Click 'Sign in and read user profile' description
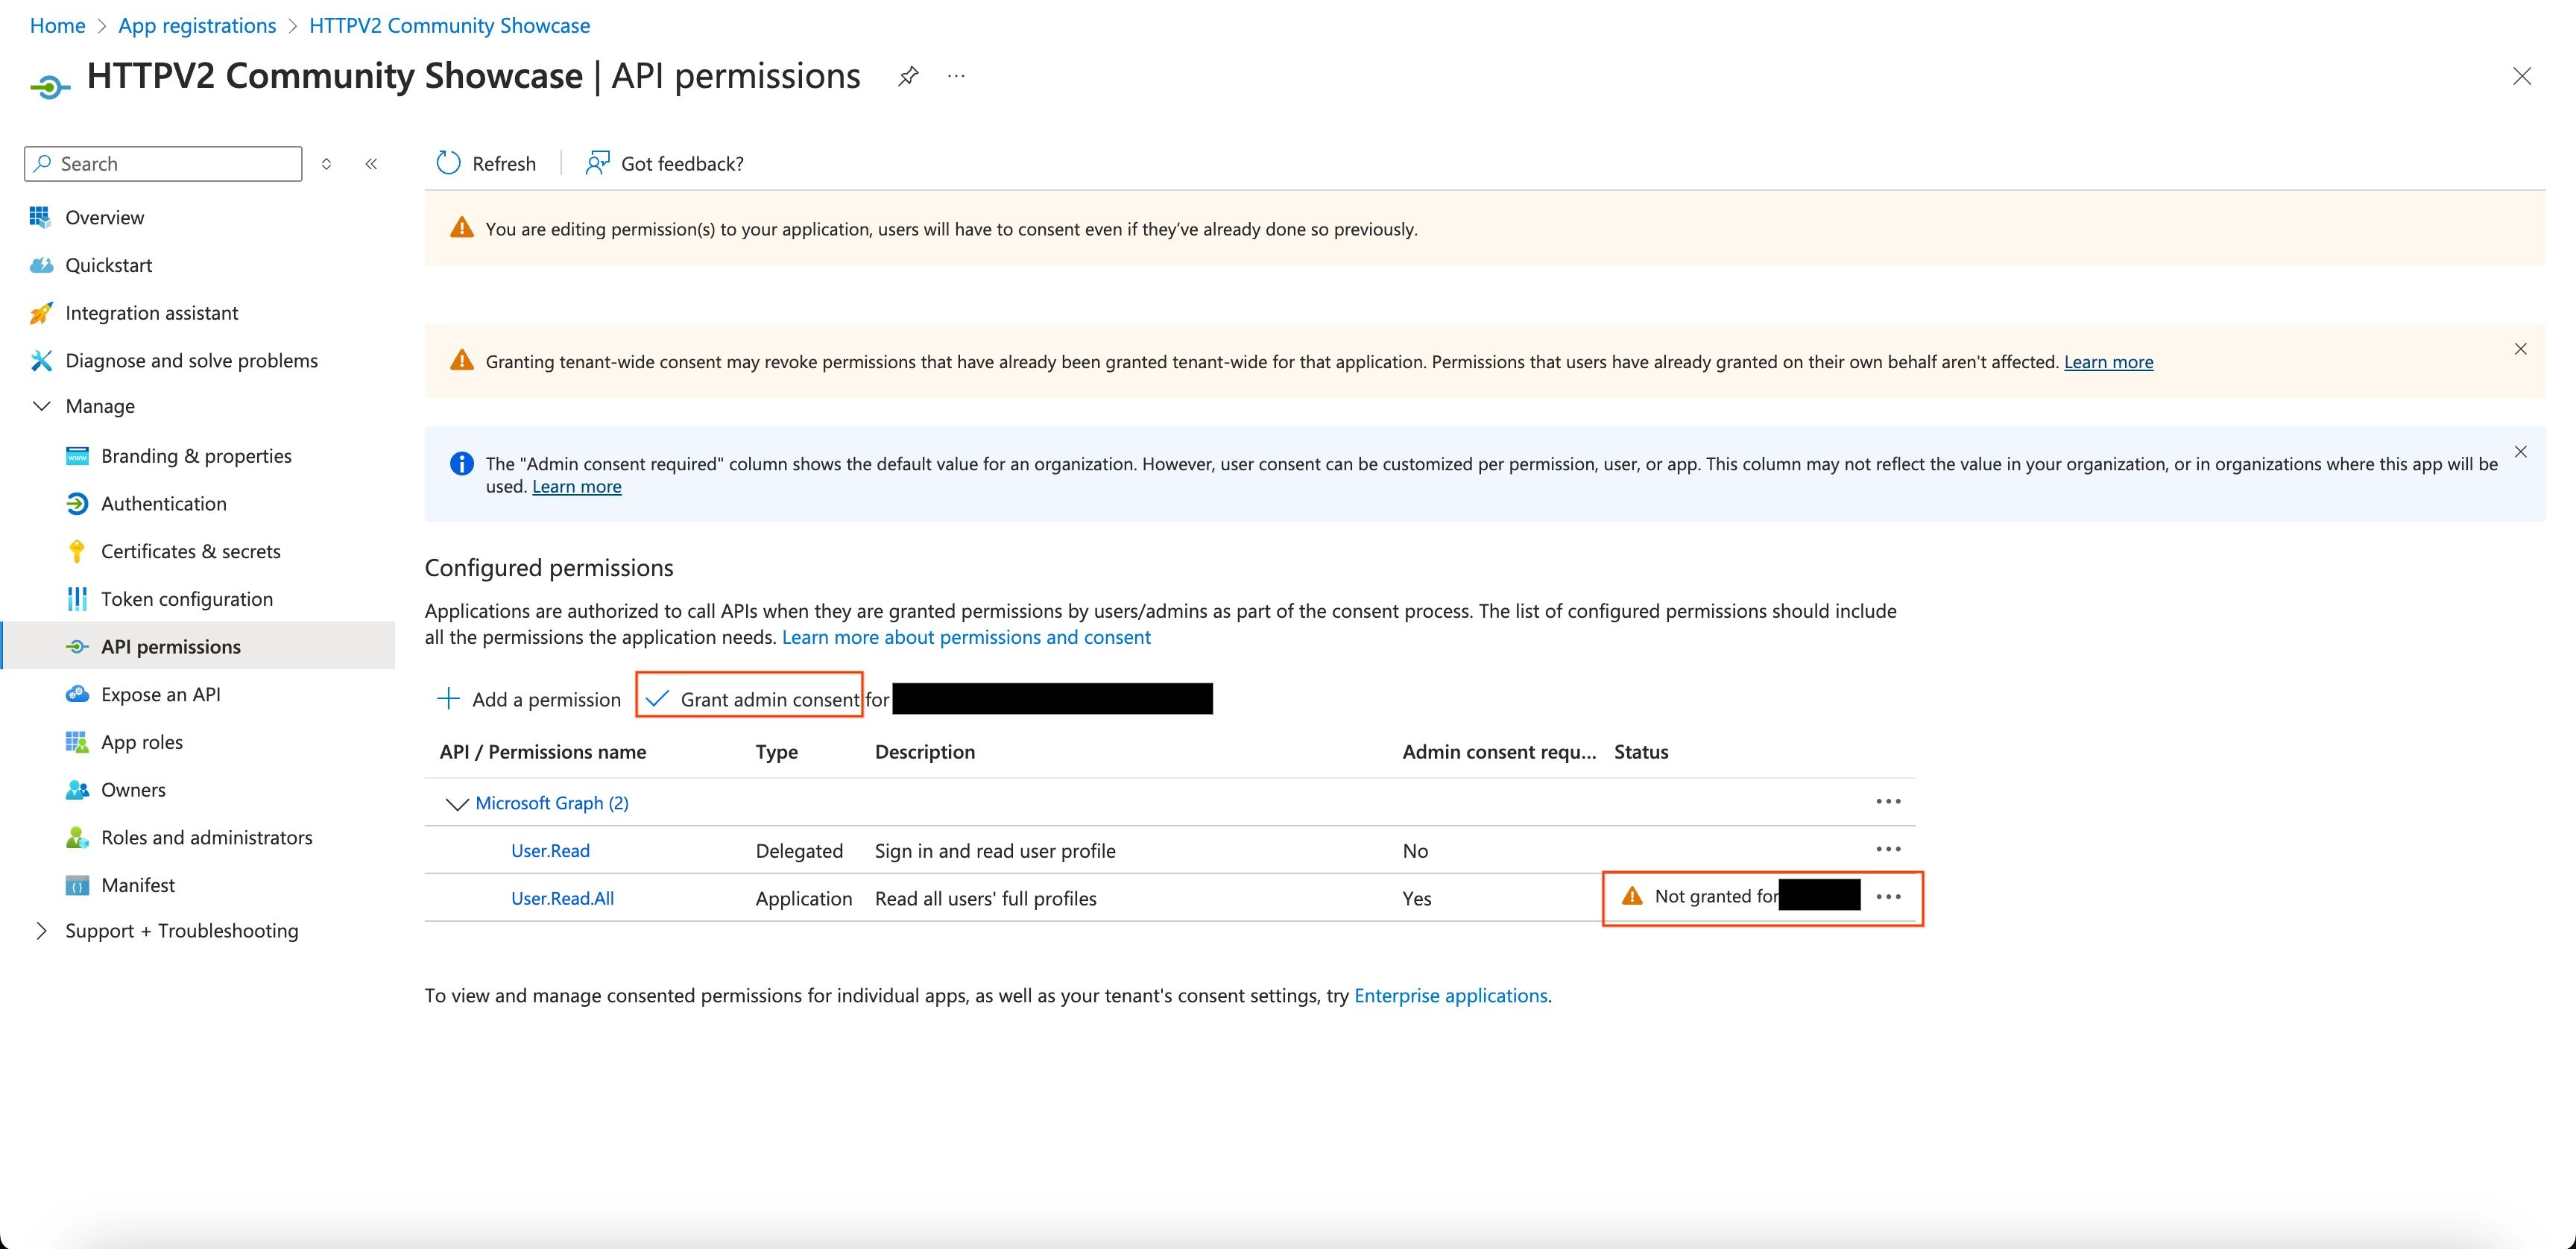Image resolution: width=2576 pixels, height=1249 pixels. pyautogui.click(x=995, y=851)
